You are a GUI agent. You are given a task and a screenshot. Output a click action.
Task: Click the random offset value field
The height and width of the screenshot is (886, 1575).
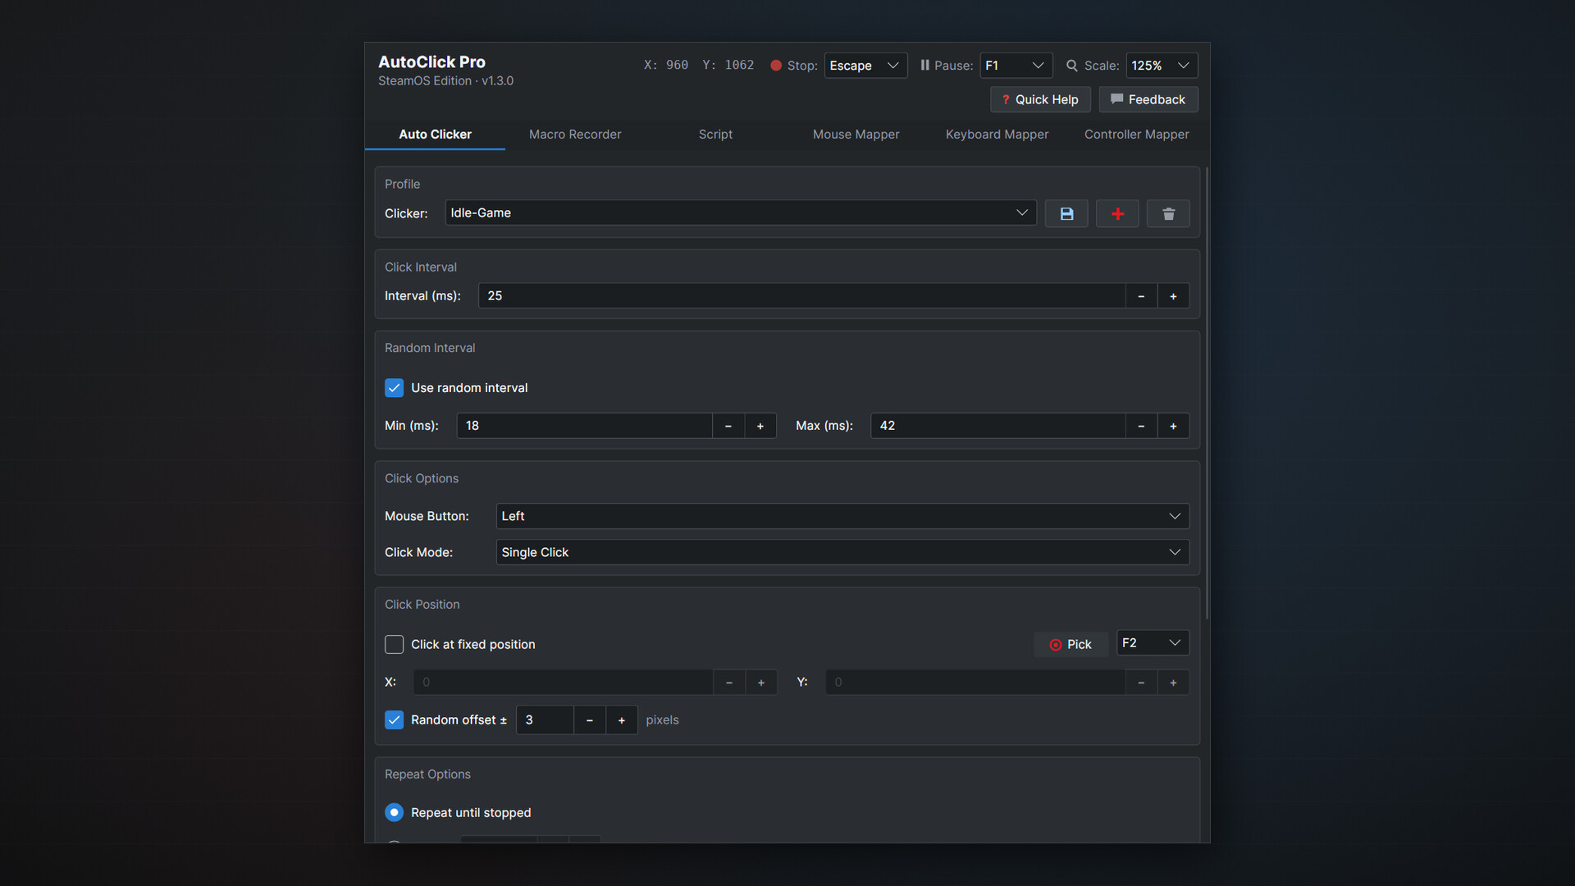point(545,720)
